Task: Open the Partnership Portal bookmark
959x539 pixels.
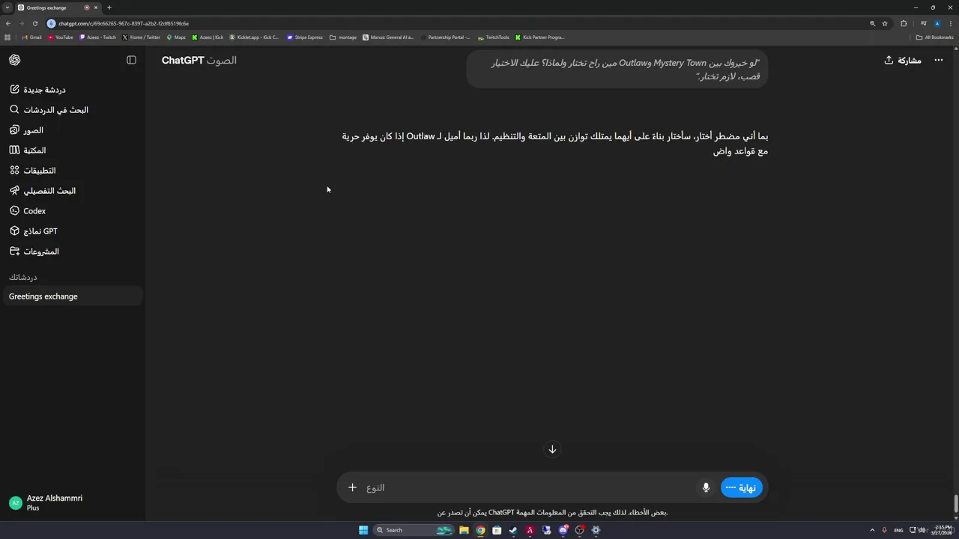Action: (445, 37)
